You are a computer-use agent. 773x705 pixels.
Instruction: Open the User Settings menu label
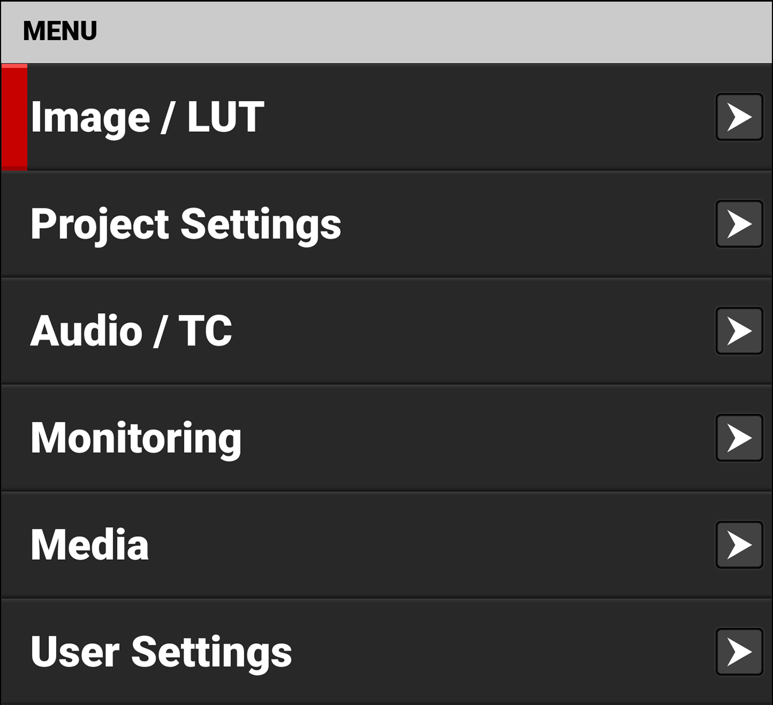(161, 652)
